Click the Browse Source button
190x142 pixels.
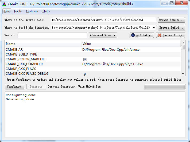[172, 20]
